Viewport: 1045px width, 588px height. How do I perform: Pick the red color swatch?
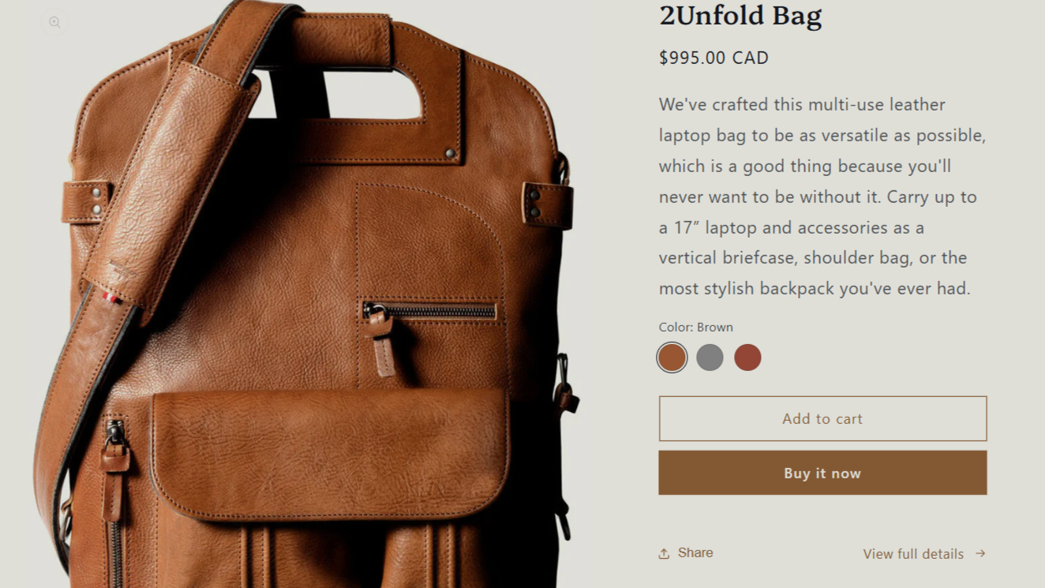click(x=747, y=358)
